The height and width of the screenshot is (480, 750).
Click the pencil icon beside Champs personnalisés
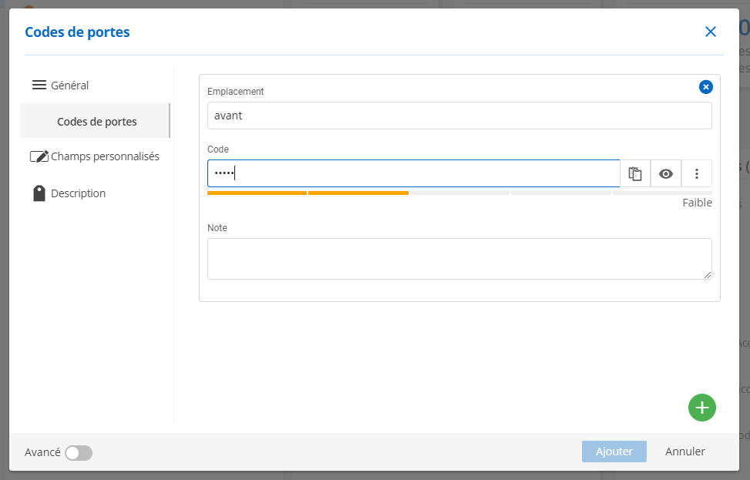pos(39,156)
